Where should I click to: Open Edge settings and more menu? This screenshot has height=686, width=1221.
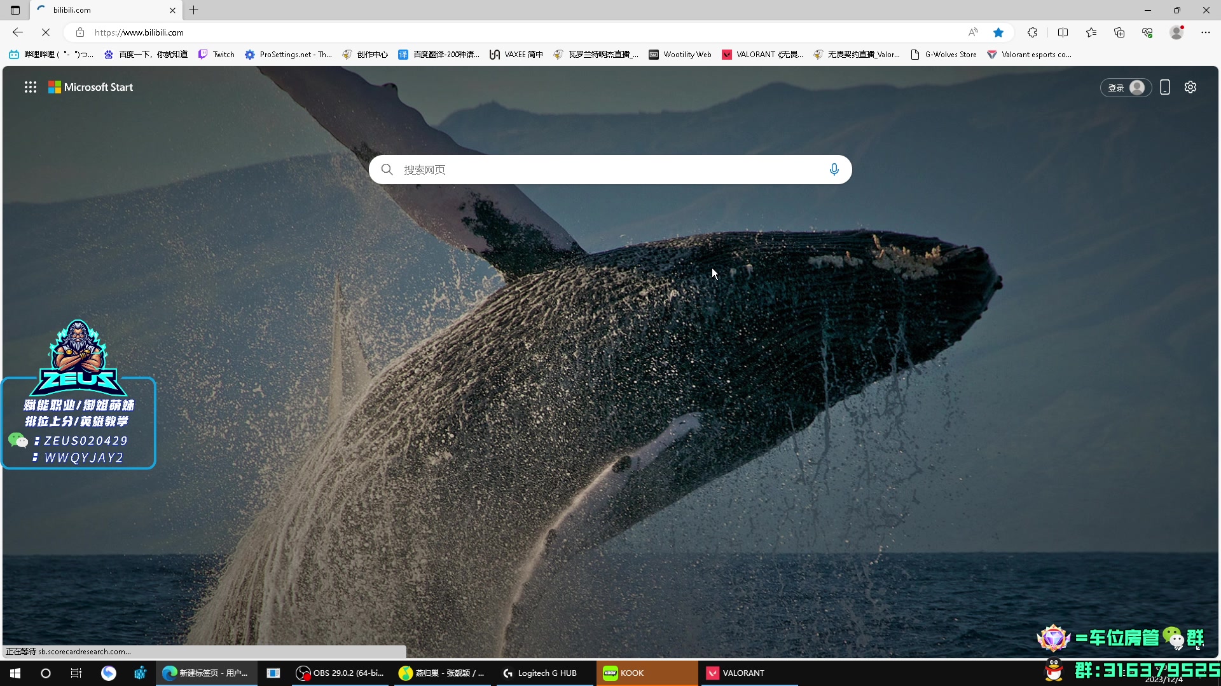(1206, 32)
